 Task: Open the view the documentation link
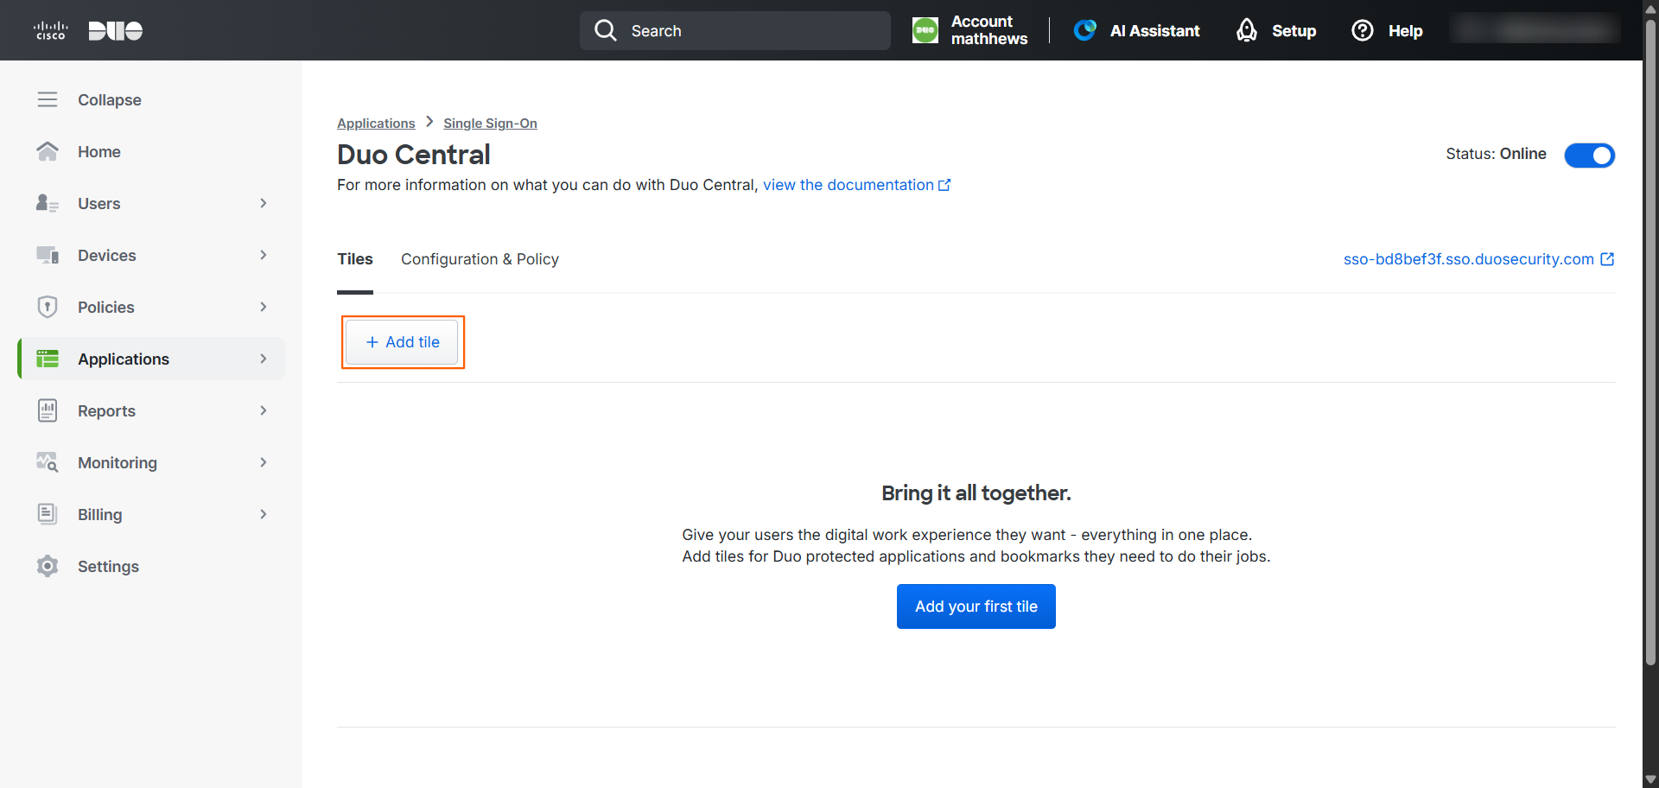(x=856, y=185)
